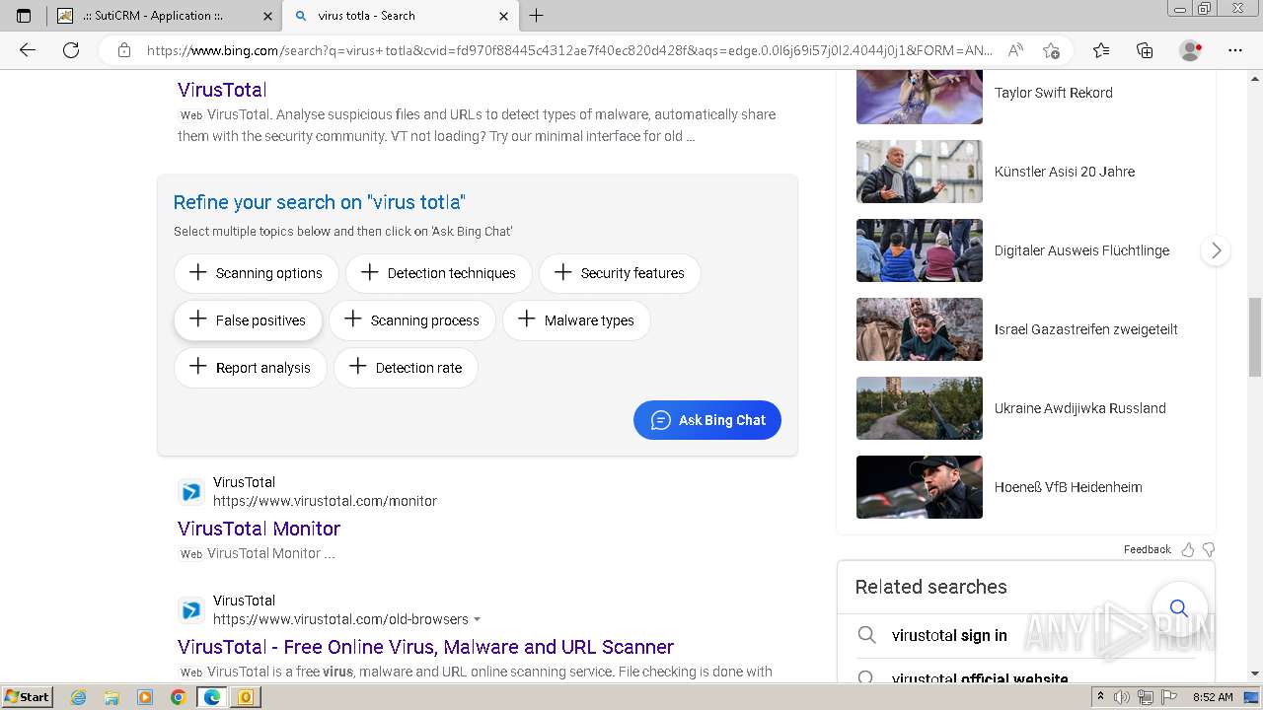
Task: Open Hoeneß VfB Heidenheim story
Action: point(1069,487)
